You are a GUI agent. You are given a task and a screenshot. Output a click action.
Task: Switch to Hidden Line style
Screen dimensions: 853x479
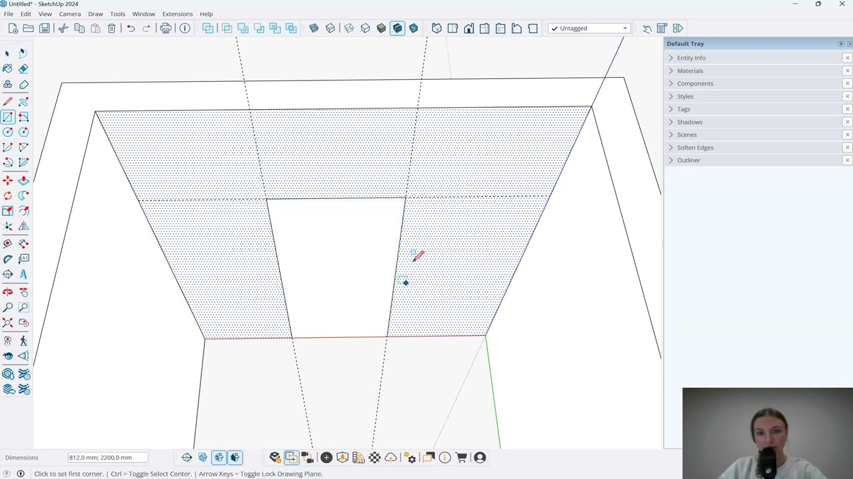(x=365, y=28)
